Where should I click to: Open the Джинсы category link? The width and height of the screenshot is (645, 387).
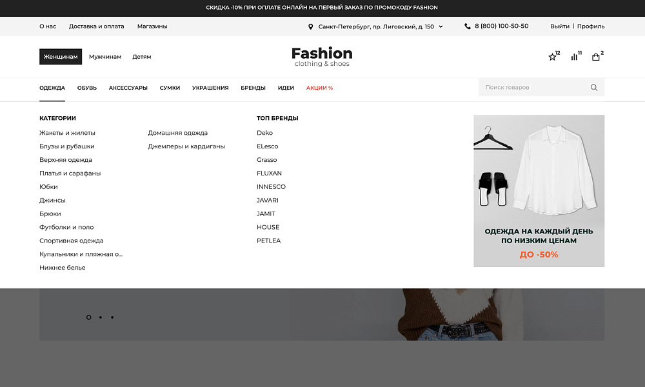(x=52, y=200)
